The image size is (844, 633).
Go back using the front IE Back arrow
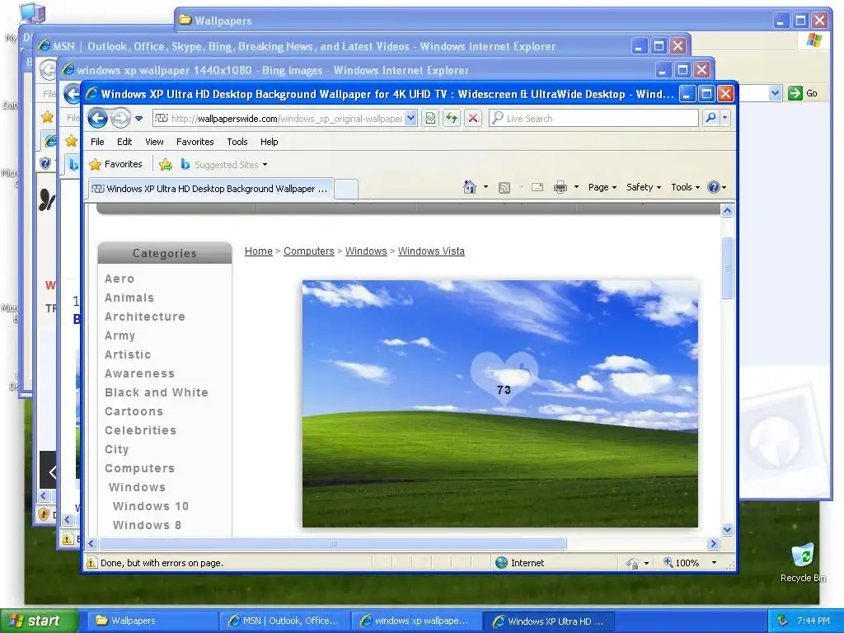[x=97, y=118]
